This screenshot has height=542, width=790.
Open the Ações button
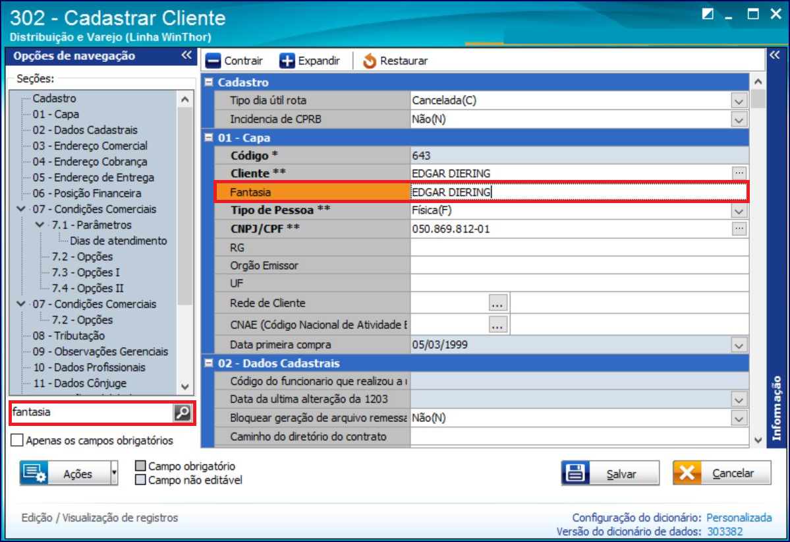pyautogui.click(x=65, y=473)
